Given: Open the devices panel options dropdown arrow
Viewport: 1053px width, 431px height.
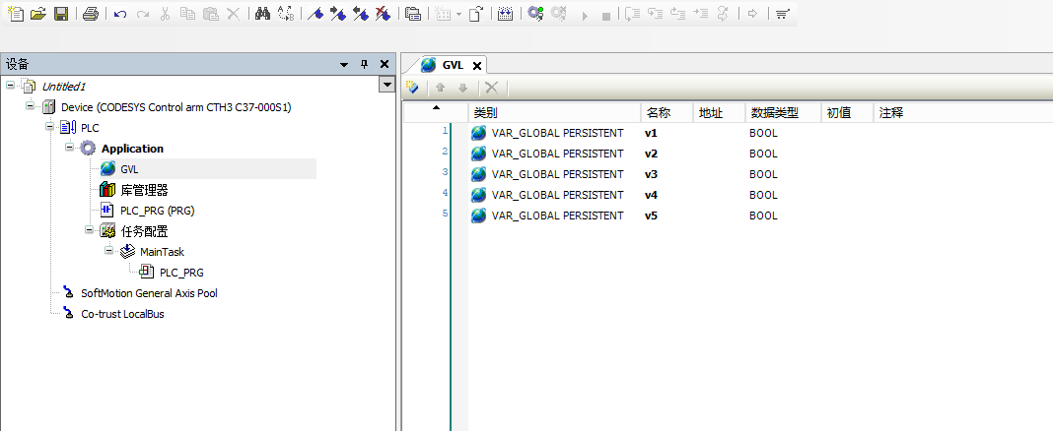Looking at the screenshot, I should pyautogui.click(x=344, y=64).
